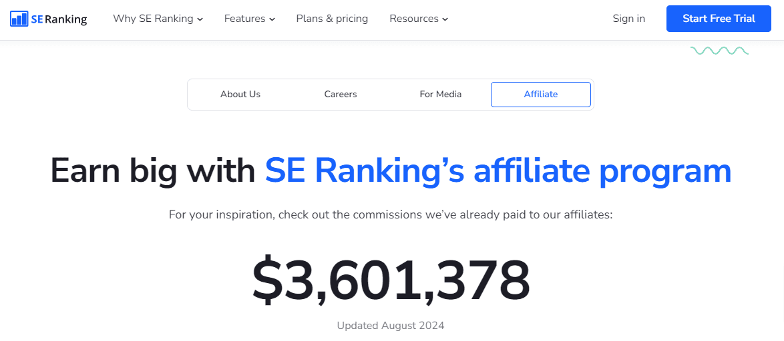Open the Features dropdown menu
784x341 pixels.
point(250,19)
